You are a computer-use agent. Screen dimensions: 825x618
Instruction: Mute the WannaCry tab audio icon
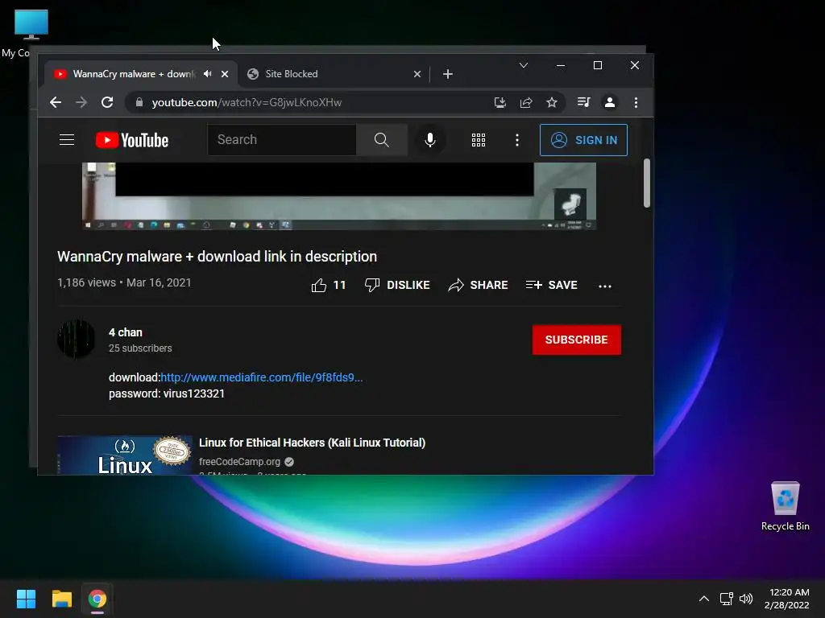tap(208, 74)
